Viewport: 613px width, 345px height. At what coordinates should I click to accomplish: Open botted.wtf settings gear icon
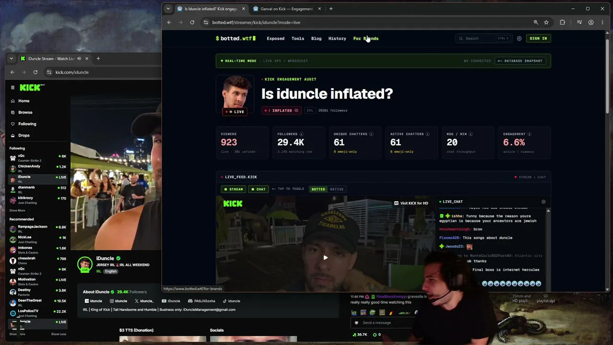click(519, 38)
